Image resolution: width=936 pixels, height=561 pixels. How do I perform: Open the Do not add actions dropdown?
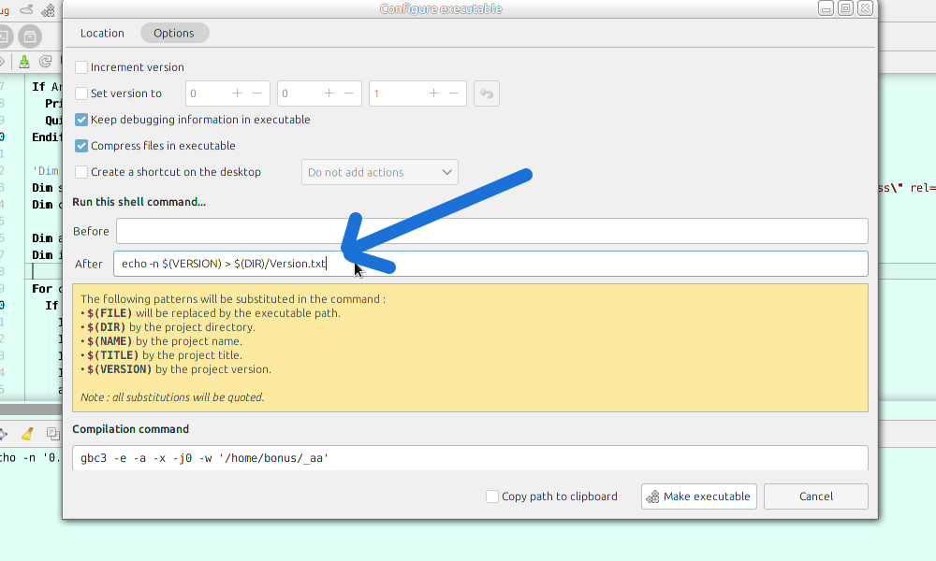coord(379,172)
